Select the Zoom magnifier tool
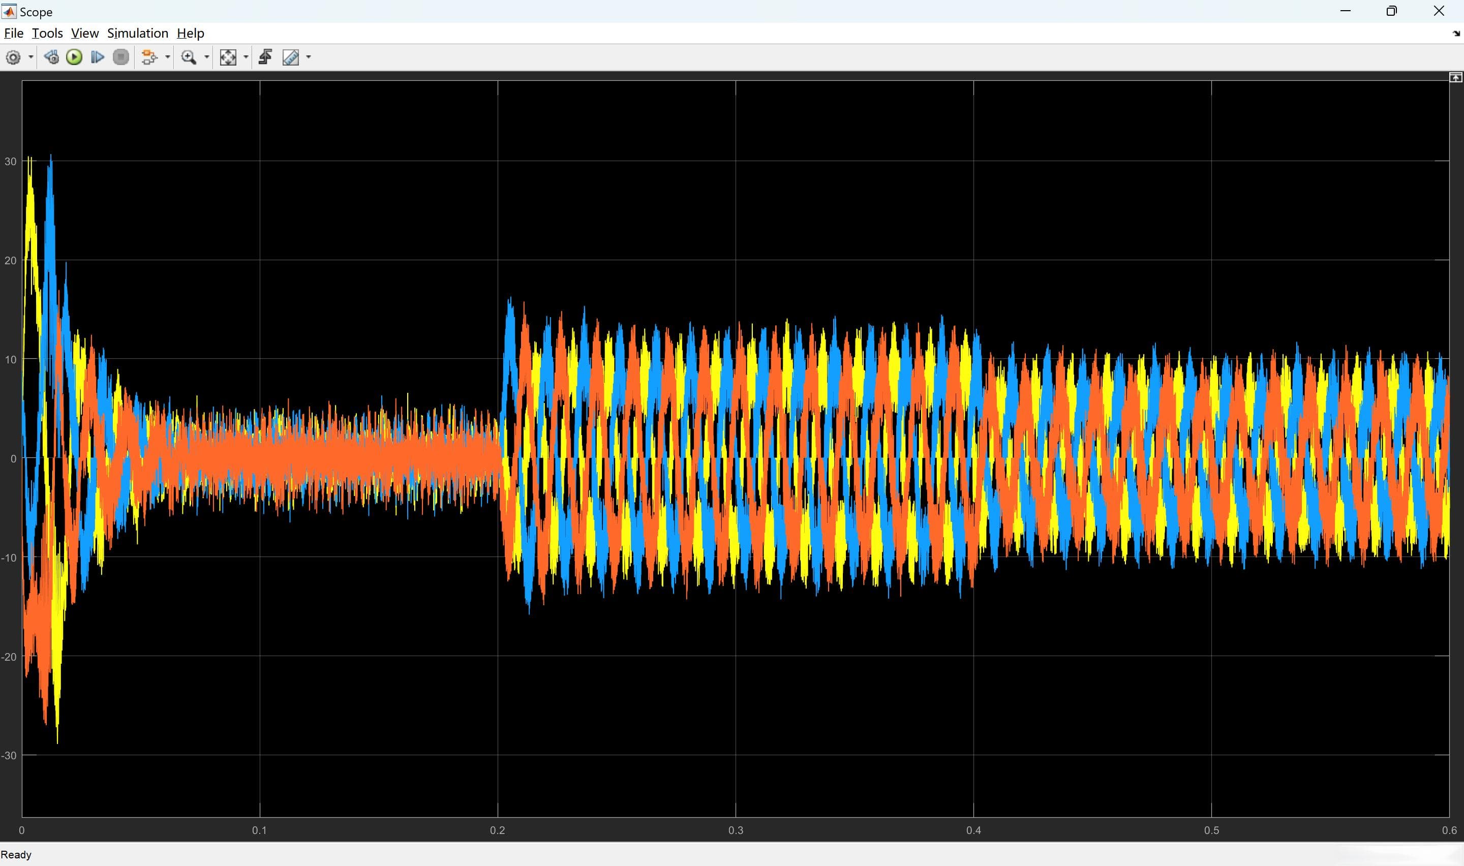This screenshot has width=1464, height=866. pos(189,57)
